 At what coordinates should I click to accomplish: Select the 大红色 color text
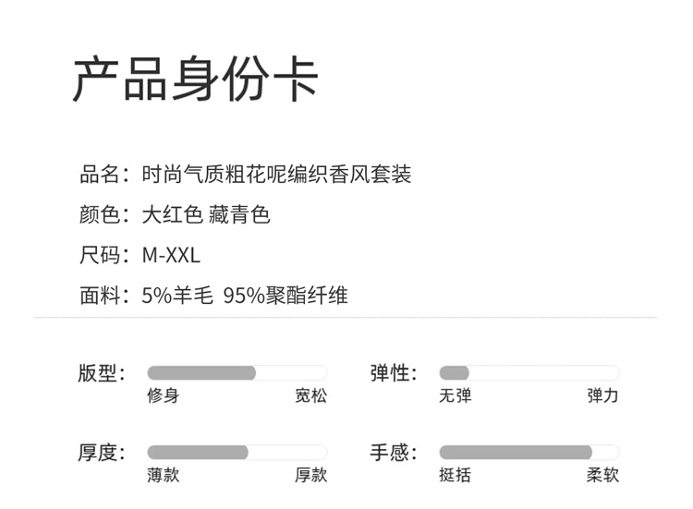coord(171,215)
